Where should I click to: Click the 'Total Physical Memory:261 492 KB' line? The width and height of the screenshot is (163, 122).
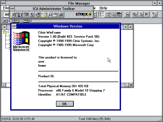click(x=63, y=86)
